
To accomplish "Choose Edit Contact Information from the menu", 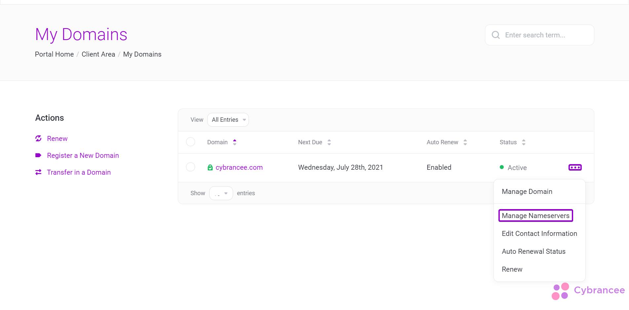I will click(x=539, y=234).
